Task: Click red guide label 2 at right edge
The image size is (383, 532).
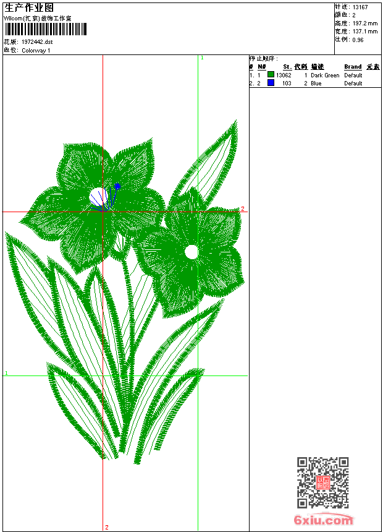Action: (243, 209)
